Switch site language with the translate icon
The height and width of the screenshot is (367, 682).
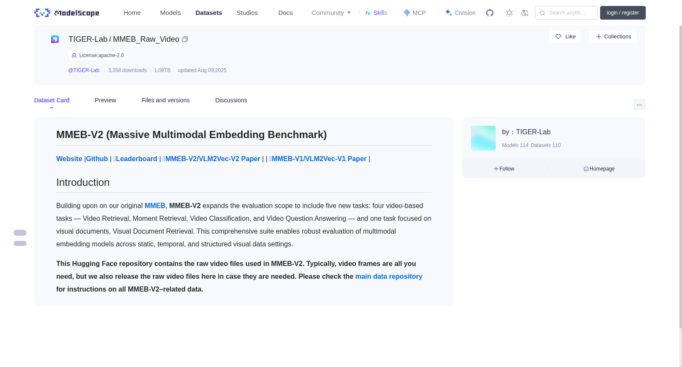(x=525, y=13)
